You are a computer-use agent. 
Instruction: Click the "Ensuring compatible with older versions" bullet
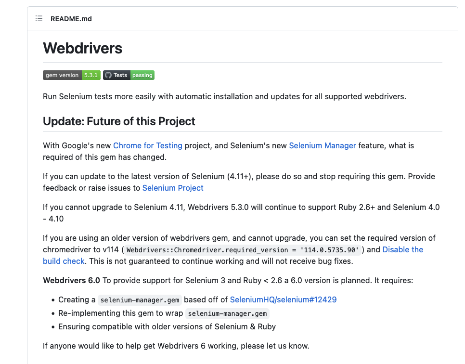[x=167, y=326]
